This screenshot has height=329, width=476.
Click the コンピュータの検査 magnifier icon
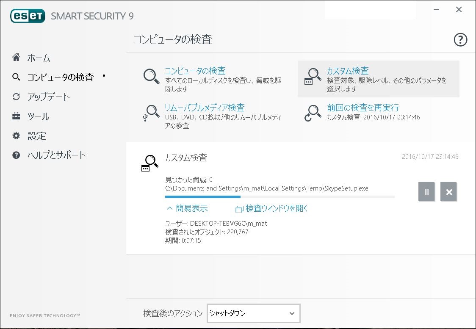click(151, 76)
